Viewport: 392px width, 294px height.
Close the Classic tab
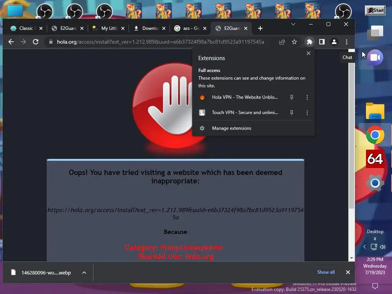[41, 28]
